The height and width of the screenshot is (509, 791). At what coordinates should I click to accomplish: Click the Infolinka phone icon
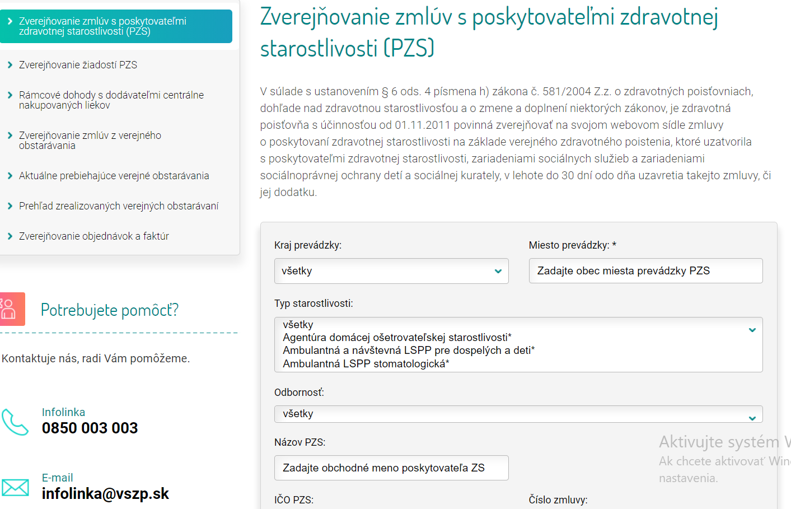pyautogui.click(x=15, y=422)
